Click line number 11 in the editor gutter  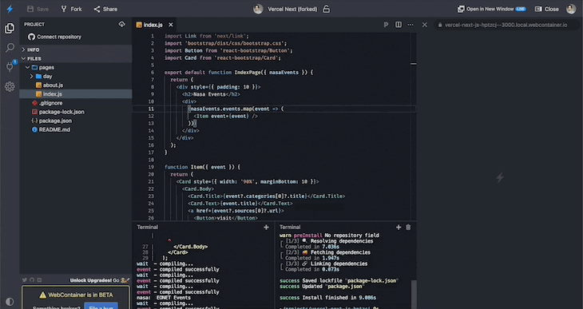click(151, 109)
